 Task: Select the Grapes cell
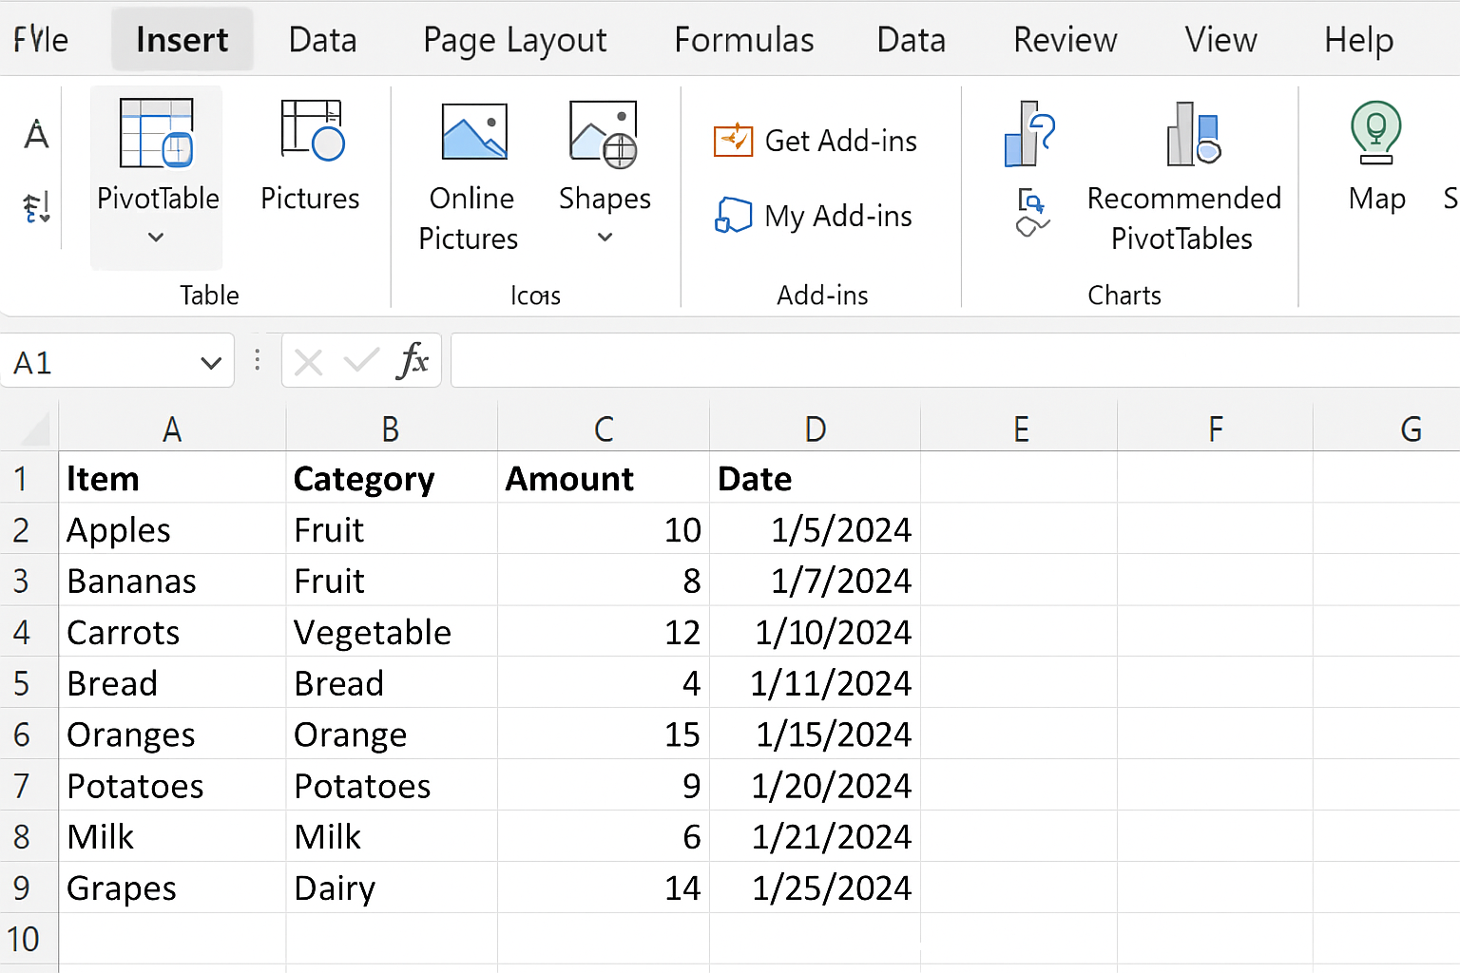point(172,888)
